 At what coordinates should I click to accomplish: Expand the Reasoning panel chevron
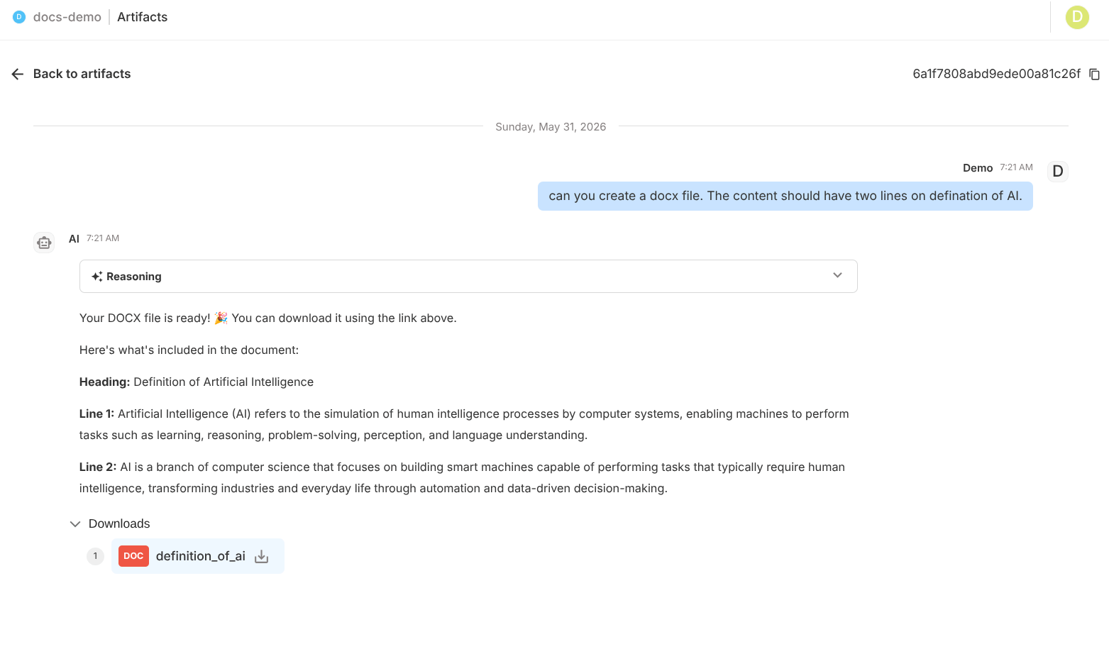coord(838,275)
